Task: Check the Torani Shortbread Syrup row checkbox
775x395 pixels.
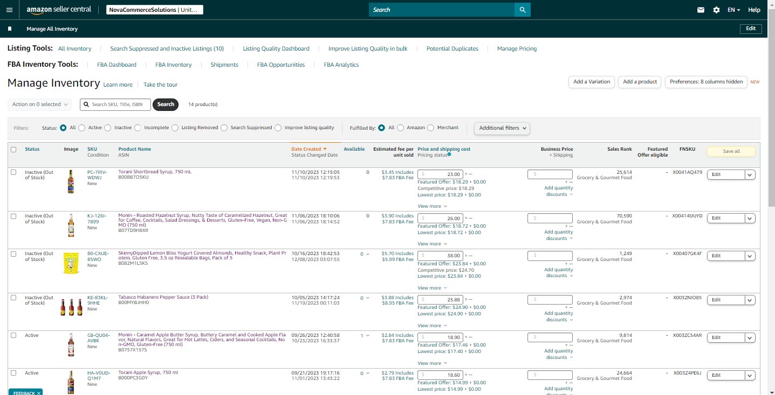Action: click(x=13, y=172)
